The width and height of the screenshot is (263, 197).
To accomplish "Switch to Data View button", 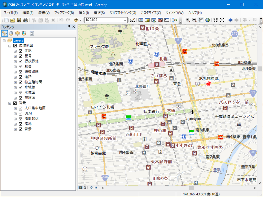I will click(80, 188).
